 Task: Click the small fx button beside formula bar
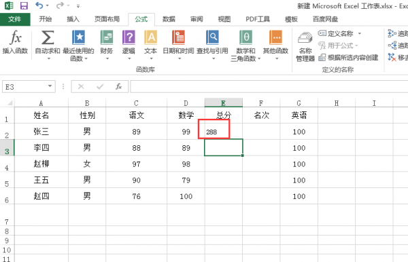[118, 86]
